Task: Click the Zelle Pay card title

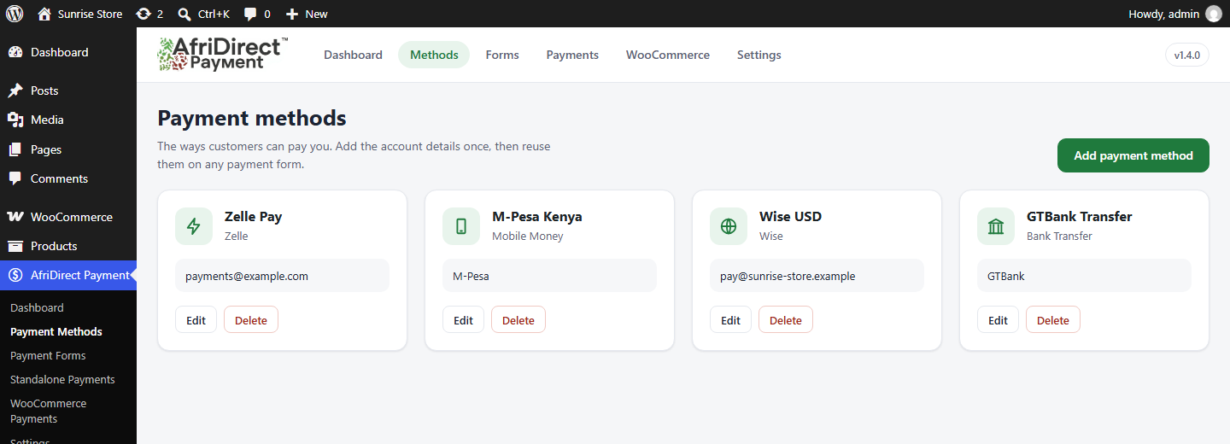Action: coord(253,216)
